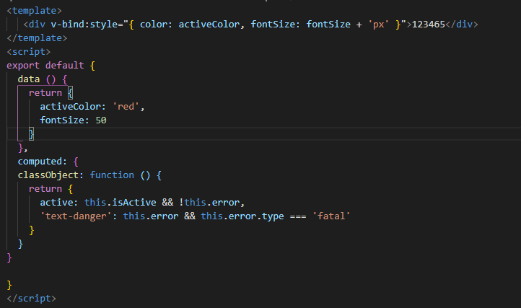
Task: Click the type property in this.error.type
Action: (273, 216)
